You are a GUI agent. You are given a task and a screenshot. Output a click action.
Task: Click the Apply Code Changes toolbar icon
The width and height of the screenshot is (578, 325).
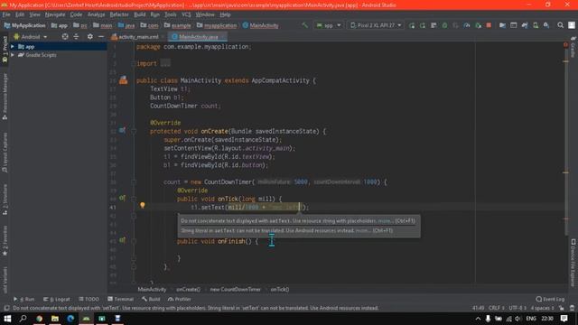[433, 25]
